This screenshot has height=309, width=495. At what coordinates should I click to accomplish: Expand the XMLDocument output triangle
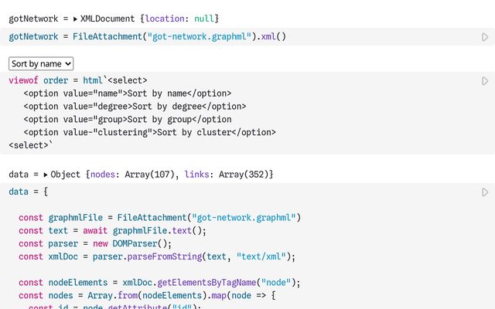click(75, 18)
